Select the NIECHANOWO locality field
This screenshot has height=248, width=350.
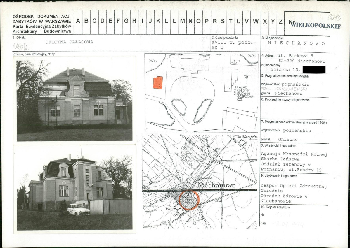[296, 43]
